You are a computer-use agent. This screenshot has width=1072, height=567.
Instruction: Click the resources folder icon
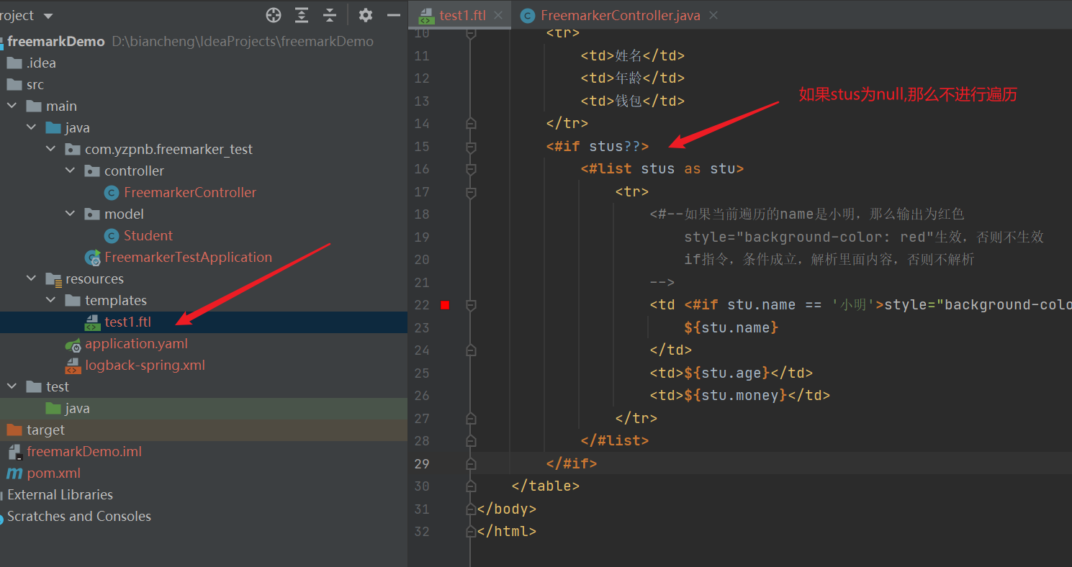point(53,278)
